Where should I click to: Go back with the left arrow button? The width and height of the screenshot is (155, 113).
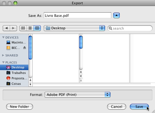6,28
